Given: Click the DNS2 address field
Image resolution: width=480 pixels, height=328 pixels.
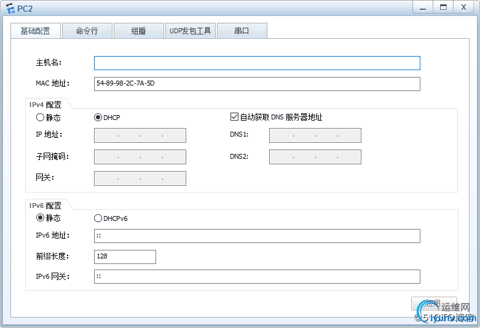Looking at the screenshot, I should 315,157.
